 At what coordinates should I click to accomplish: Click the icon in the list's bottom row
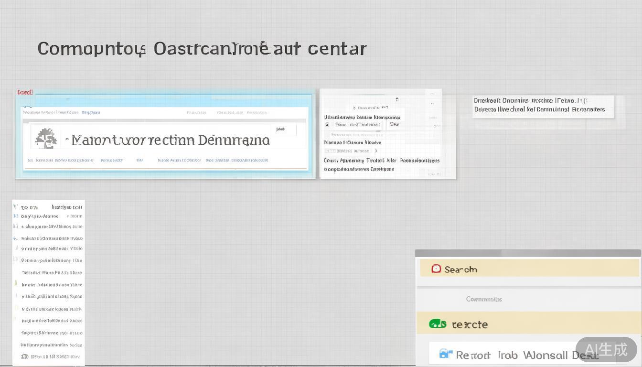click(x=25, y=356)
